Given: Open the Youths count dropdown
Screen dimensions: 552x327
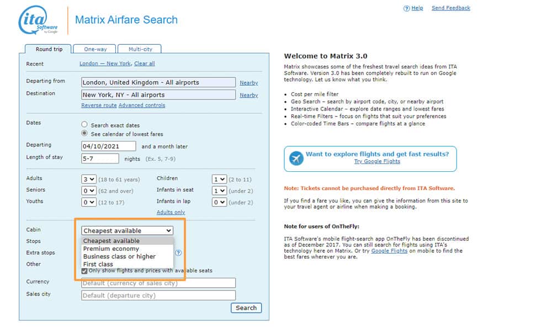Looking at the screenshot, I should 89,202.
